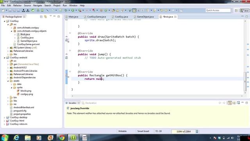The width and height of the screenshot is (250, 141).
Task: Click Open Attached Javadoc in Browser icon
Action: 238,103
